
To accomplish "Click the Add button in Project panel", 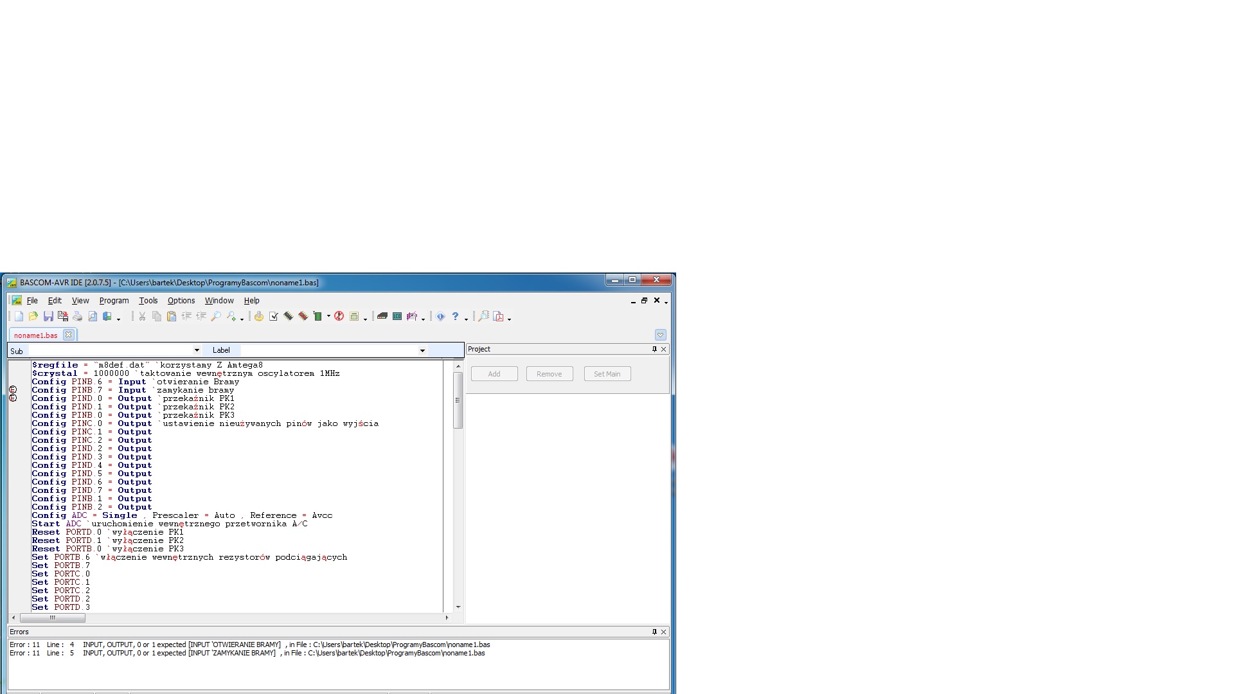I will [x=494, y=374].
